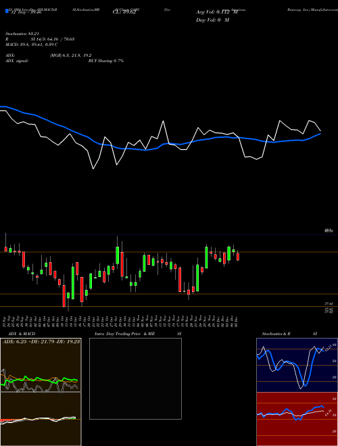
Task: Click the empty intraday trading price chart box
Action: coord(135,378)
